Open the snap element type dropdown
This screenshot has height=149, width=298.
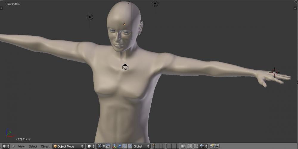tap(203, 146)
